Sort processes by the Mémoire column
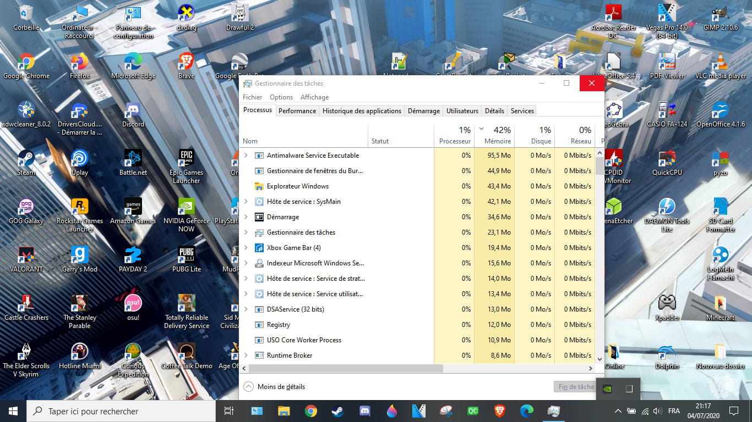This screenshot has height=422, width=752. pyautogui.click(x=494, y=135)
